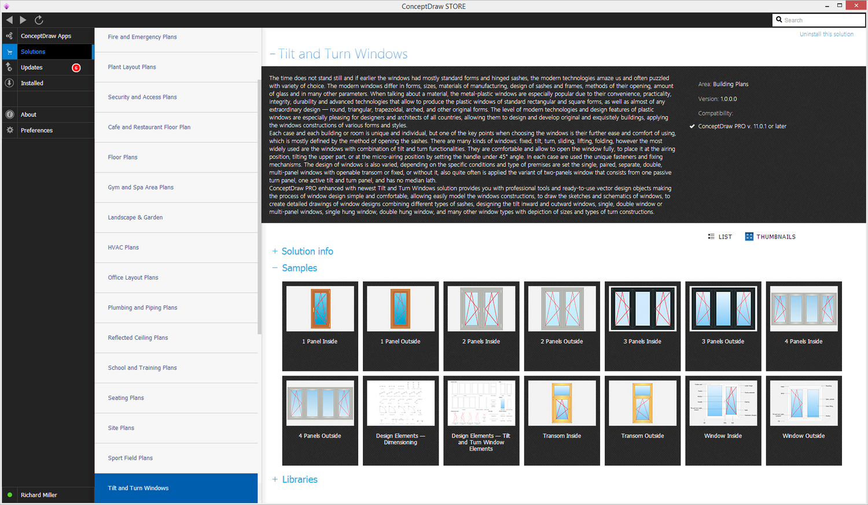The width and height of the screenshot is (868, 505).
Task: Click the red updates count badge
Action: (x=76, y=68)
